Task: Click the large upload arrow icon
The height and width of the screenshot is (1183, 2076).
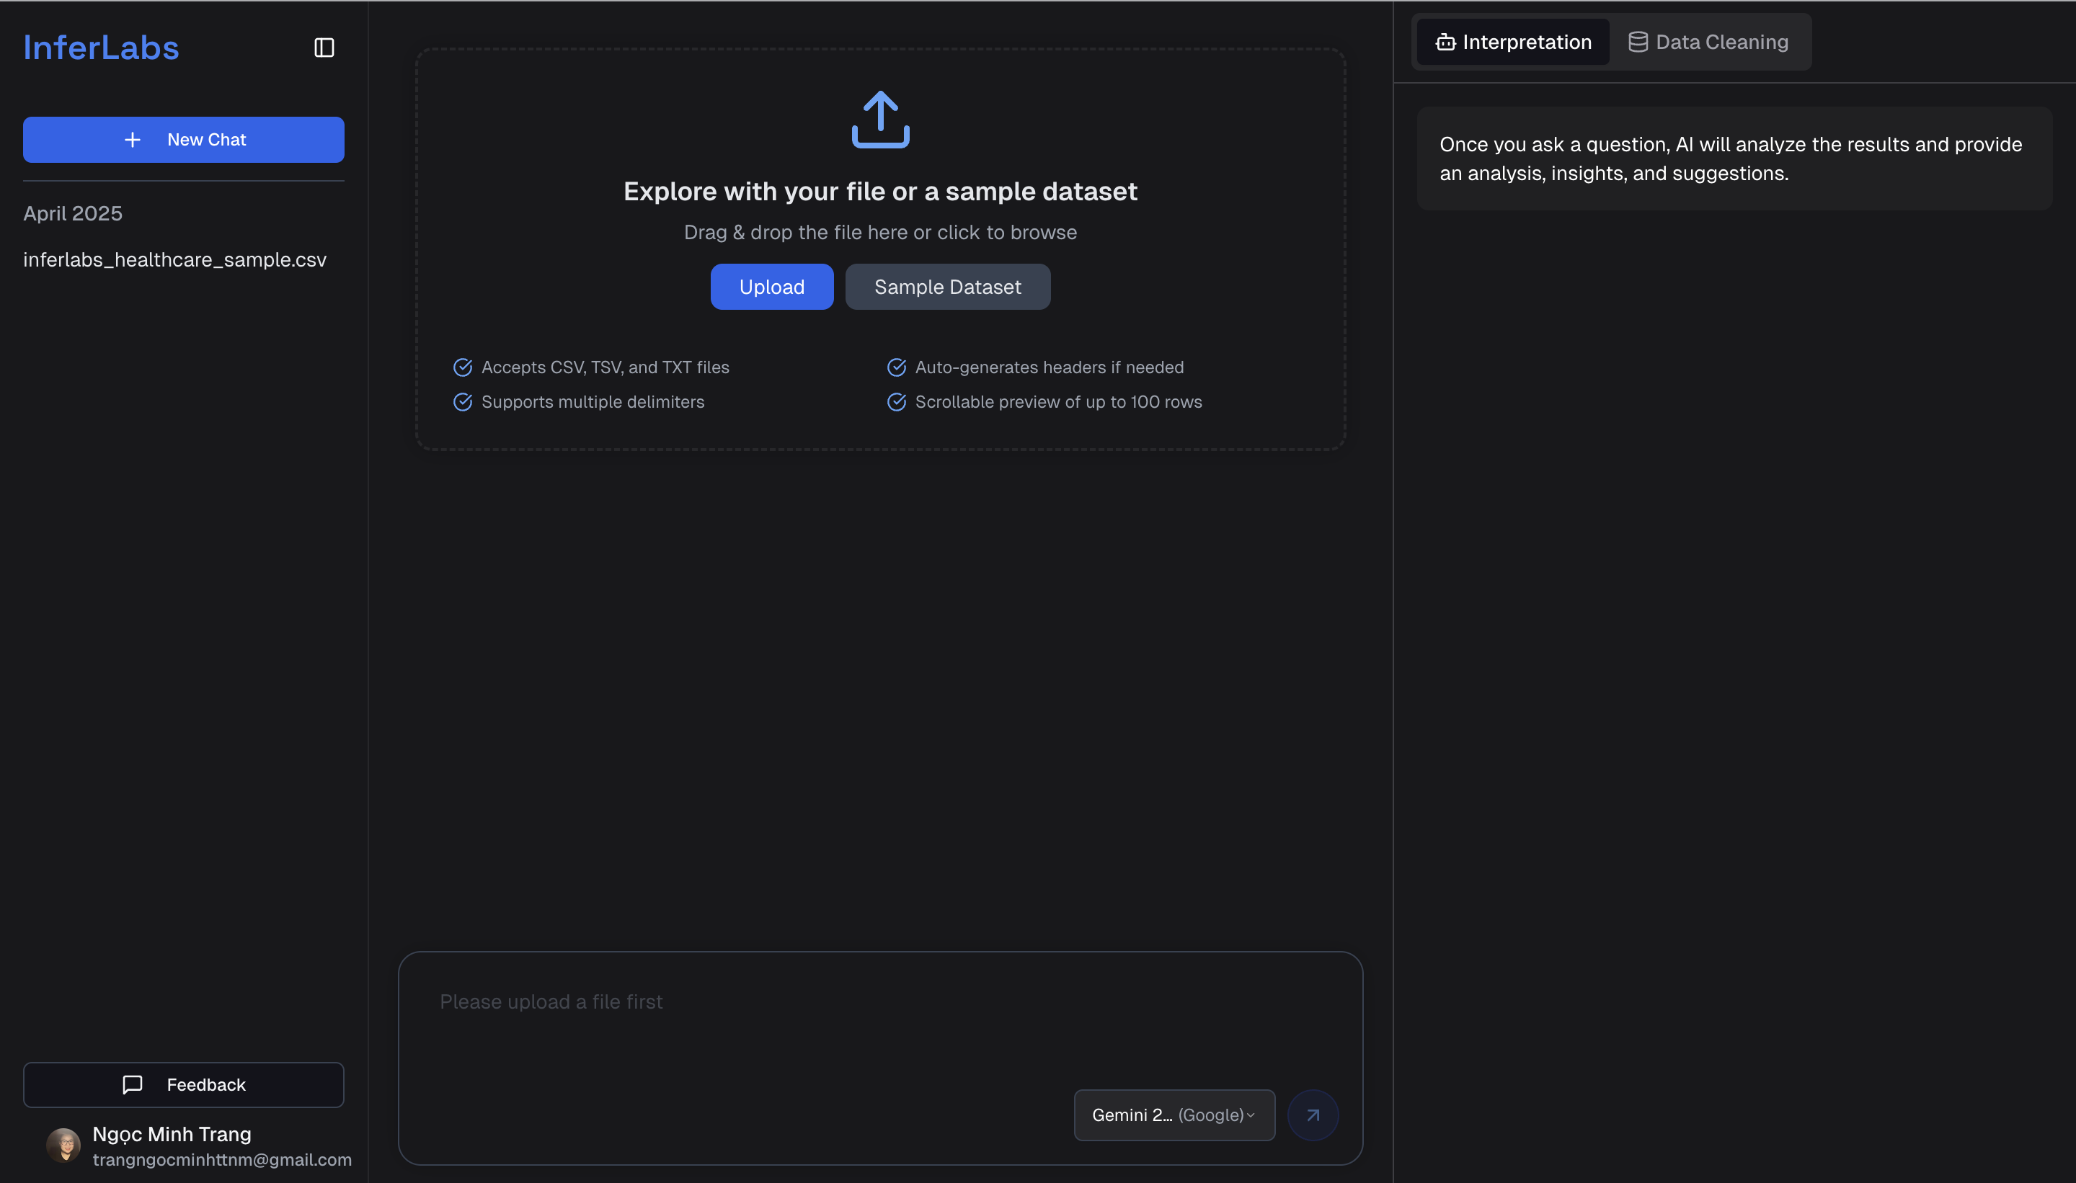Action: pos(880,120)
